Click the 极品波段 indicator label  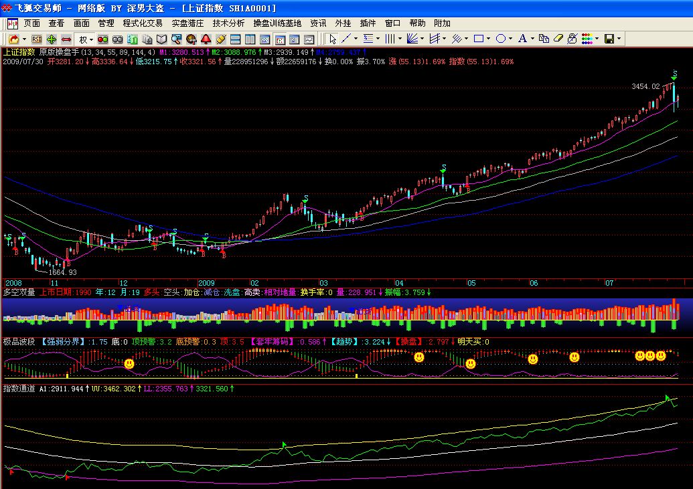(19, 342)
